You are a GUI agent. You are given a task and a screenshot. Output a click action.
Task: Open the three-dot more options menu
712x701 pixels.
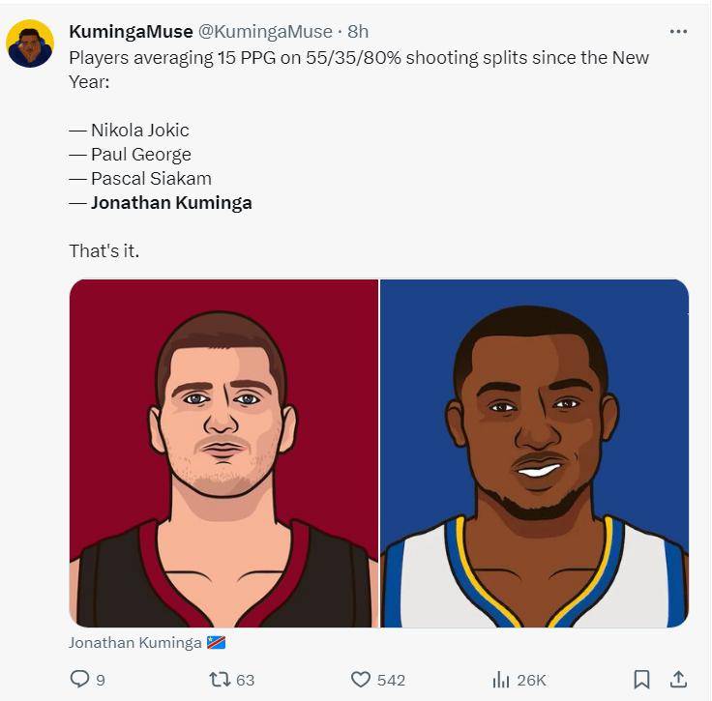pos(678,31)
